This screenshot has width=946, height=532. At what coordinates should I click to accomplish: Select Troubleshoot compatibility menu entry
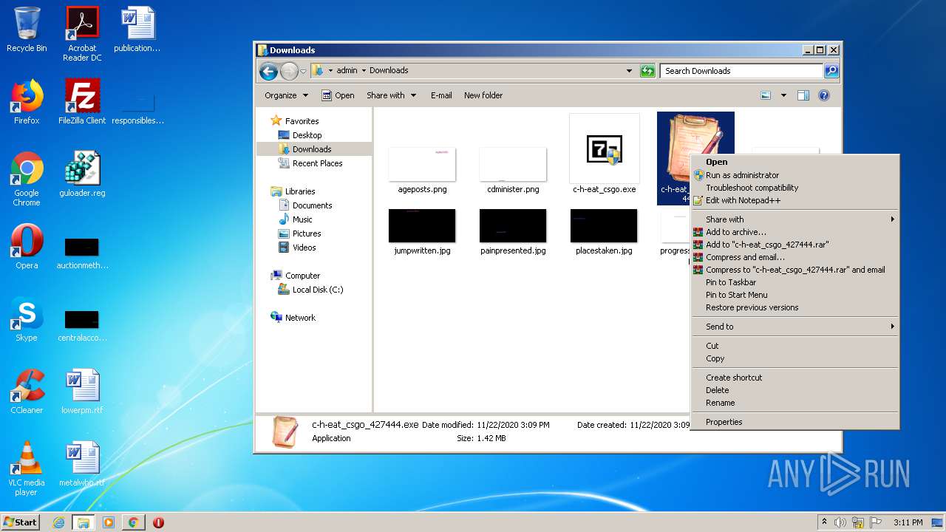pyautogui.click(x=795, y=188)
